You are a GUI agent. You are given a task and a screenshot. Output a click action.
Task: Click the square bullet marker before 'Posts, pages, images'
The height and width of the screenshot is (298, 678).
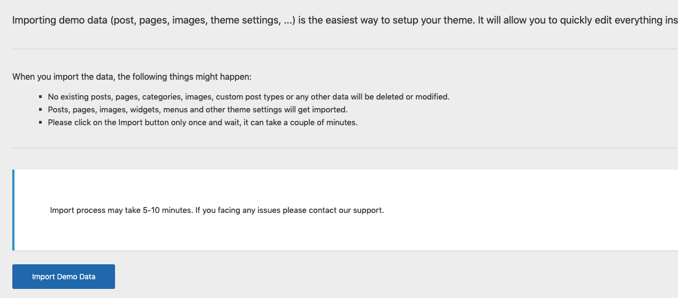pyautogui.click(x=41, y=110)
